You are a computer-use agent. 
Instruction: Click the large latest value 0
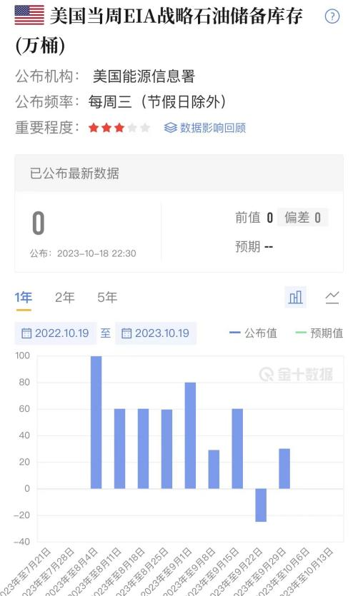pyautogui.click(x=39, y=223)
